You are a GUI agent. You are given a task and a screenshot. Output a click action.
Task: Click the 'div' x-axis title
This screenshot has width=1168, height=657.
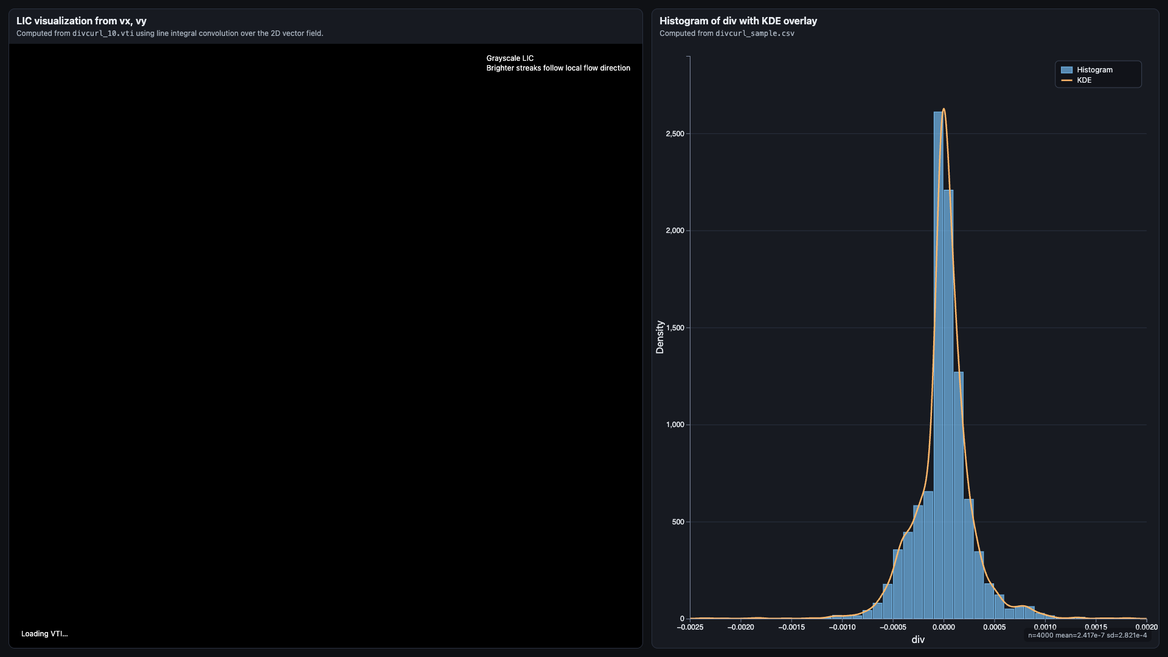pyautogui.click(x=918, y=639)
